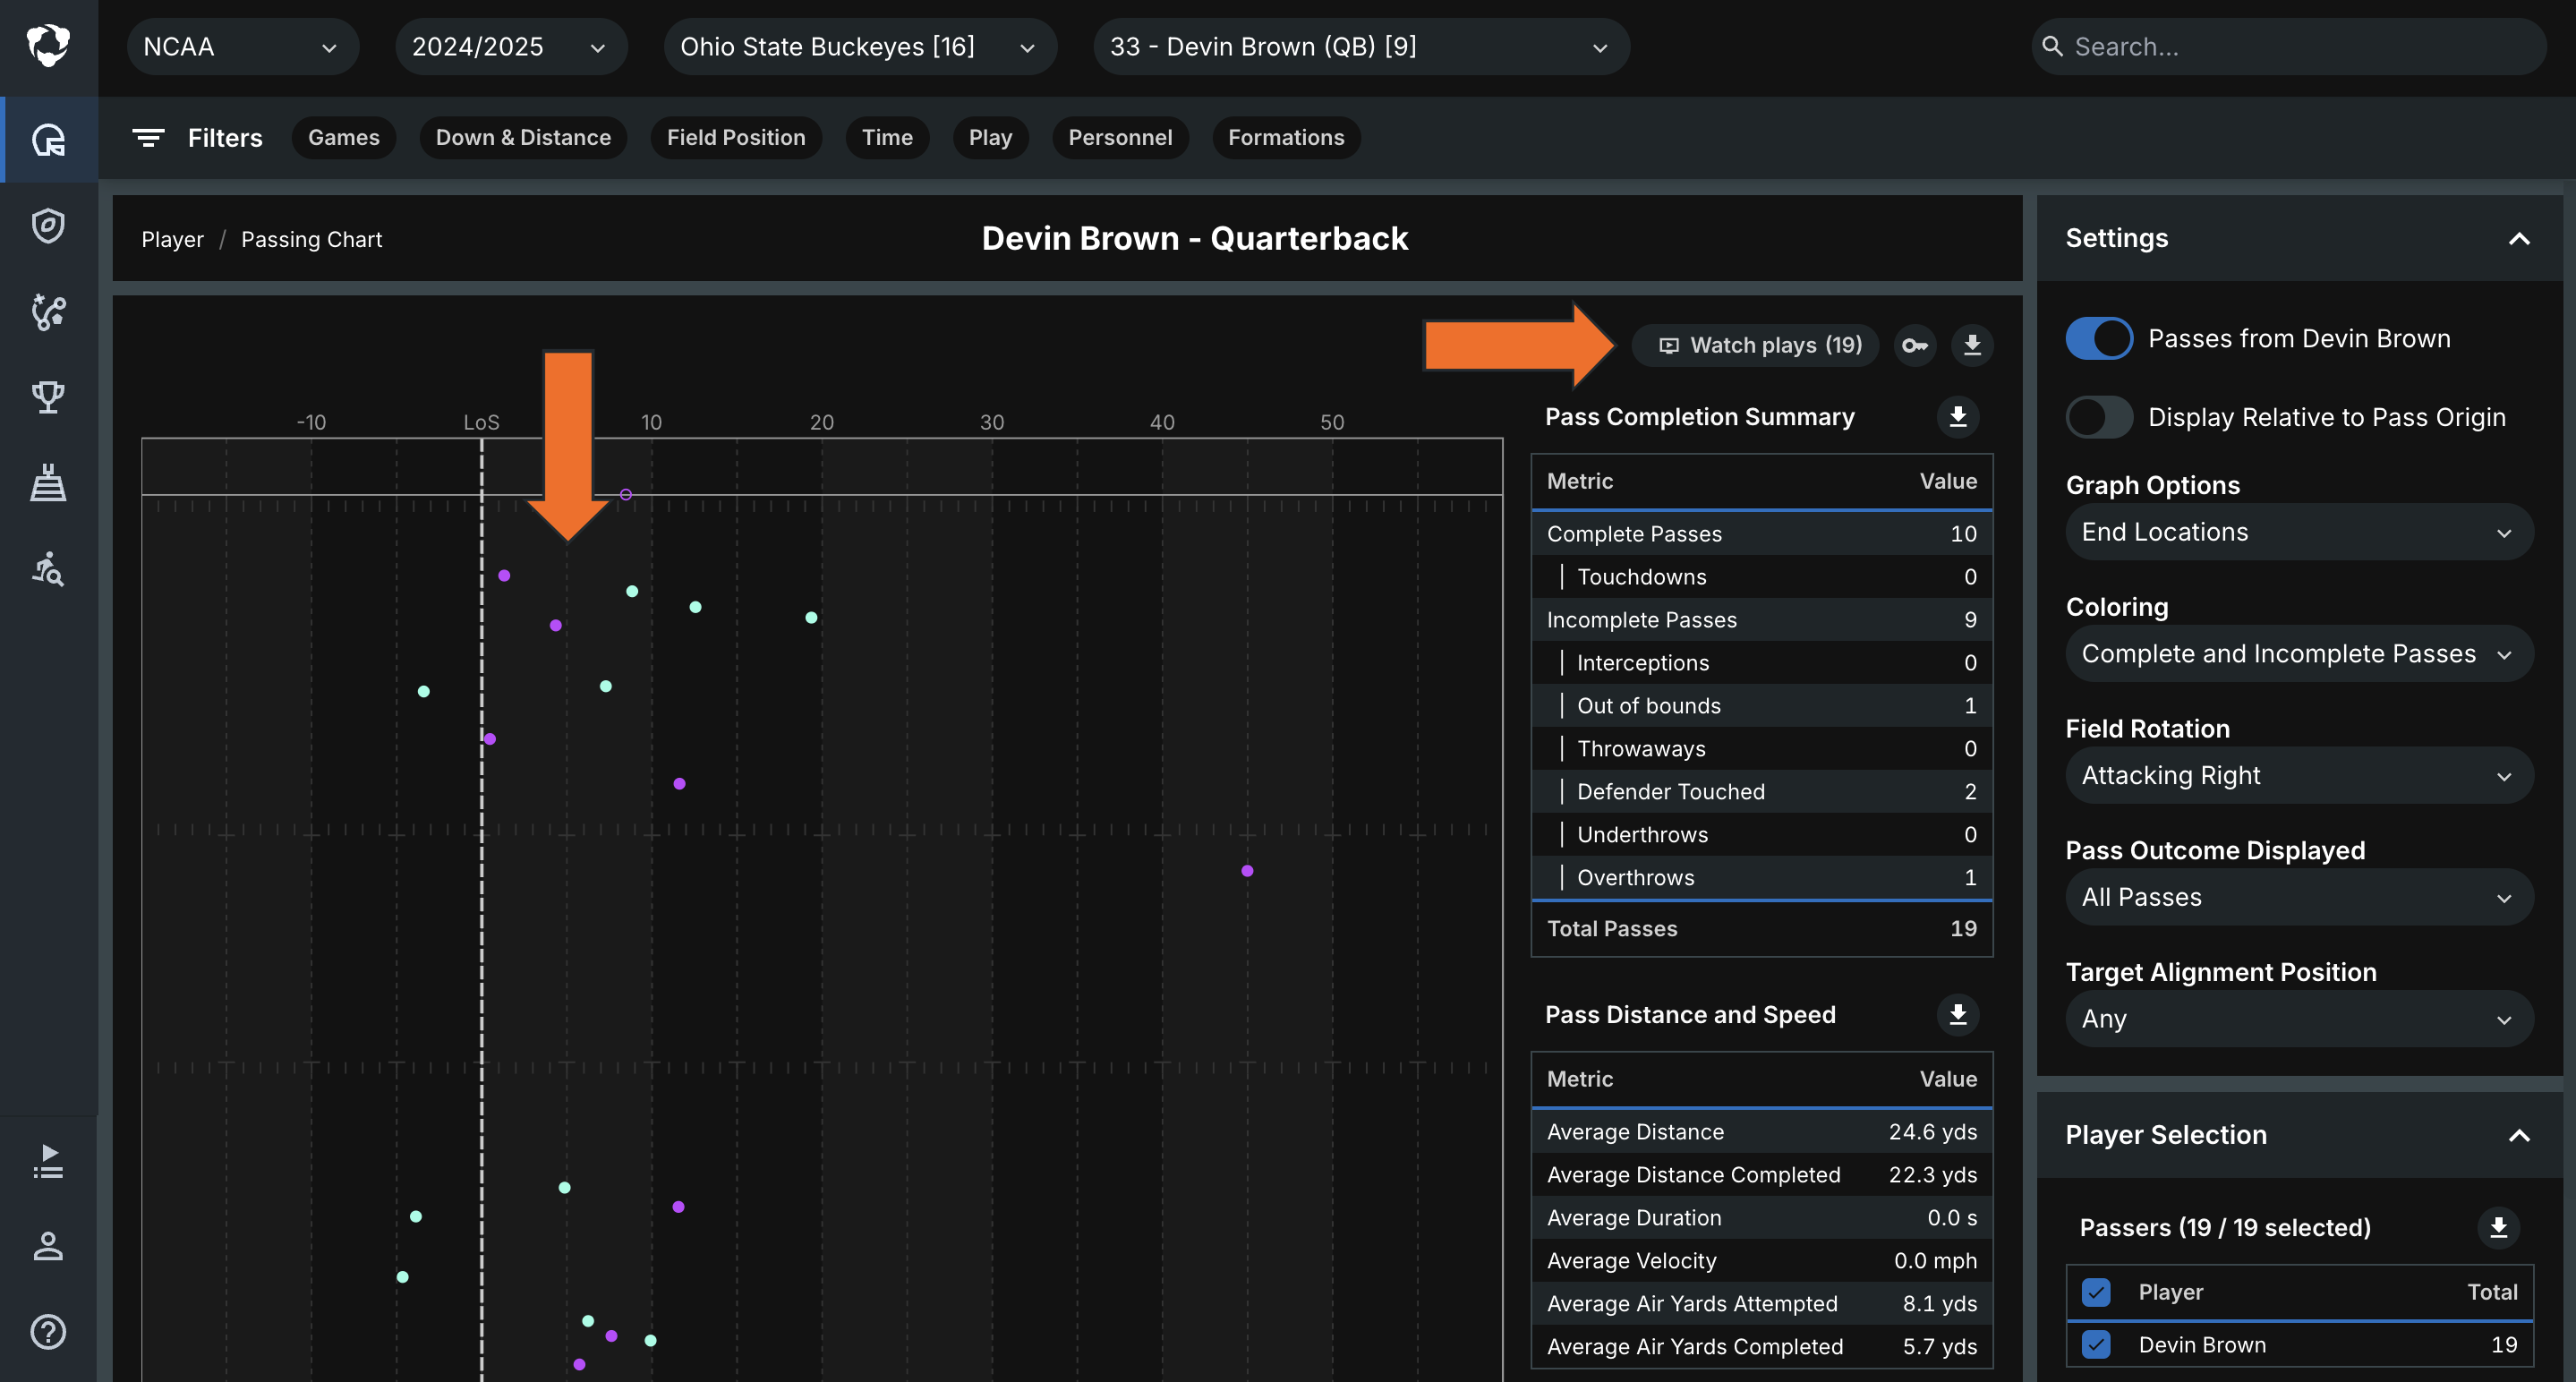Open the active player head sidebar icon

(x=48, y=139)
